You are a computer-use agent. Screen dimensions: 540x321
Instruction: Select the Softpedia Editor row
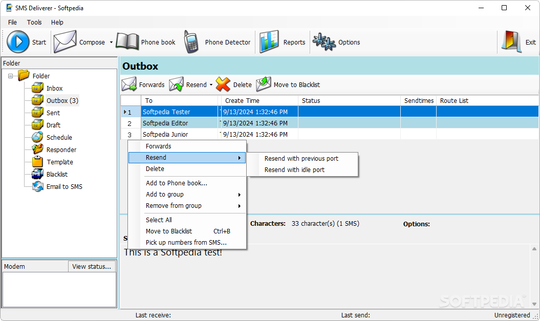tap(330, 123)
